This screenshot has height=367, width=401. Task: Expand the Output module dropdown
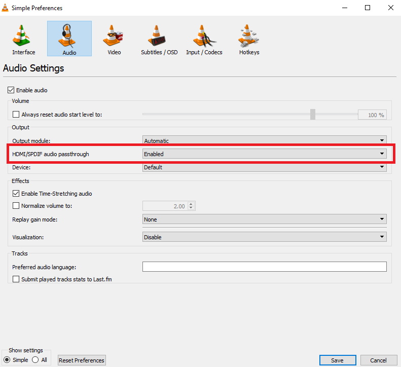(x=264, y=140)
